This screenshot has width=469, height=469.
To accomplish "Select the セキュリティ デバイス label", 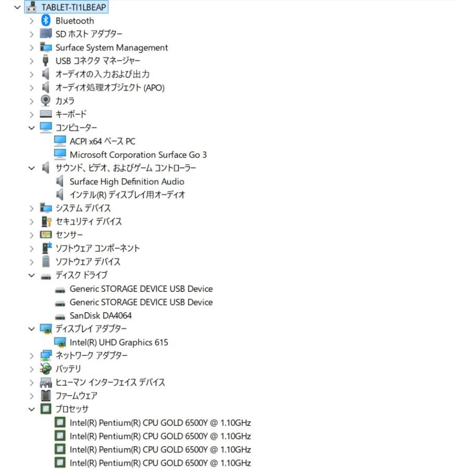I will [89, 221].
